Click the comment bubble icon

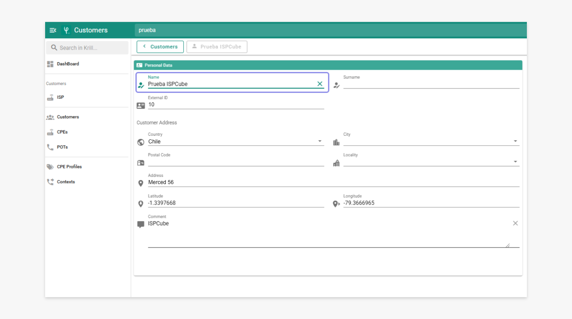pyautogui.click(x=141, y=224)
